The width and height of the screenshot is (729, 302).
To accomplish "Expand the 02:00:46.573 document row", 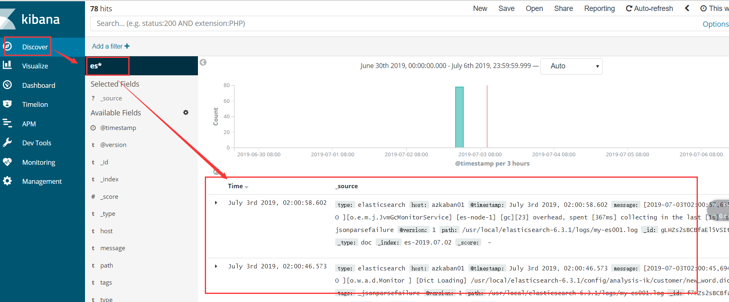I will coord(216,266).
